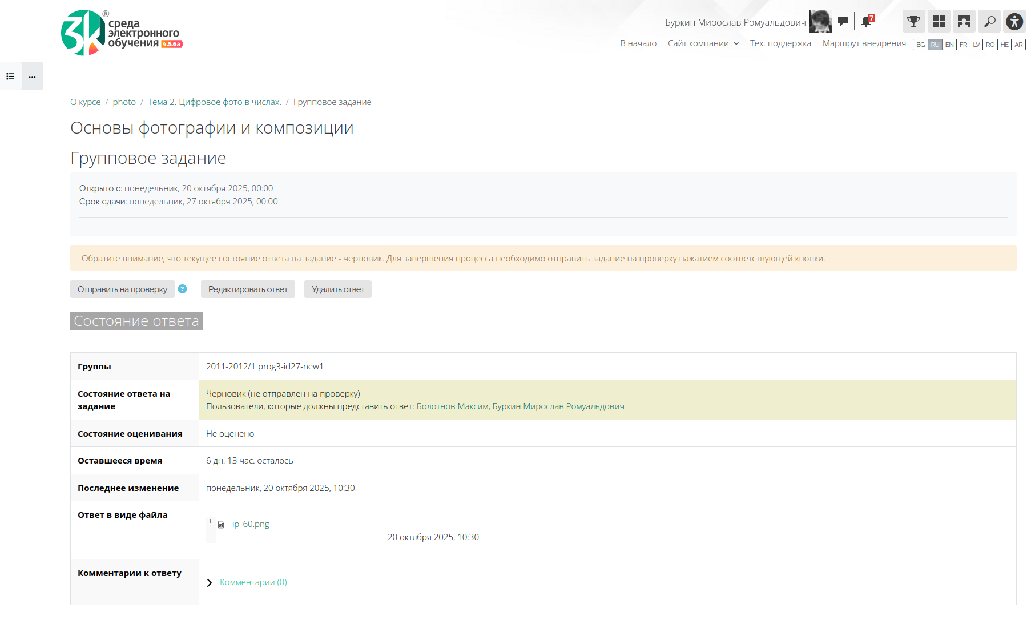The width and height of the screenshot is (1035, 624).
Task: Open accessibility options icon
Action: [1014, 22]
